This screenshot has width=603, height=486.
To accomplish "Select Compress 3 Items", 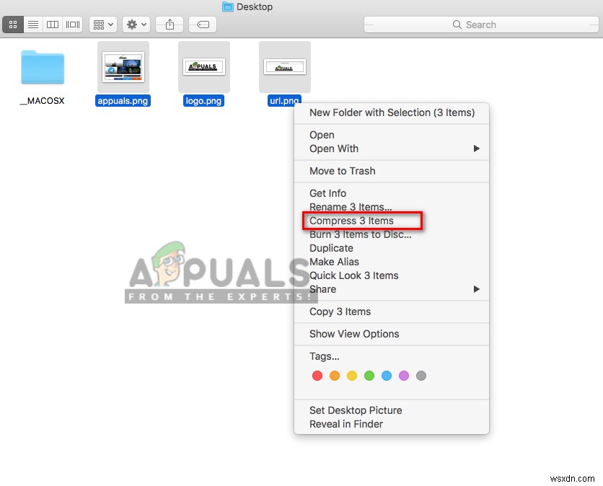I will [351, 221].
